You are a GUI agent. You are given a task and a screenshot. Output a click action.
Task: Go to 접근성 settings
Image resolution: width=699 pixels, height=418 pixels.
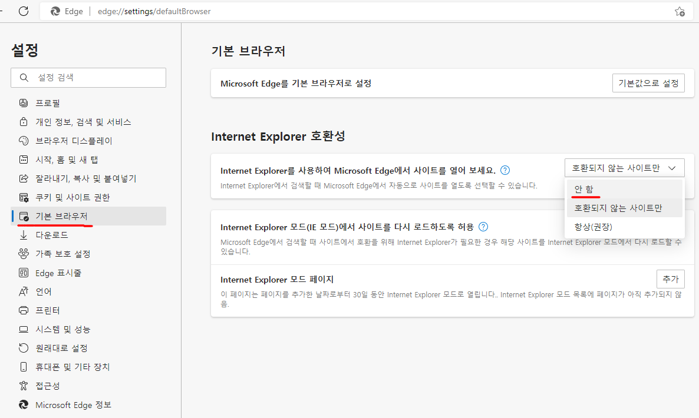tap(88, 386)
